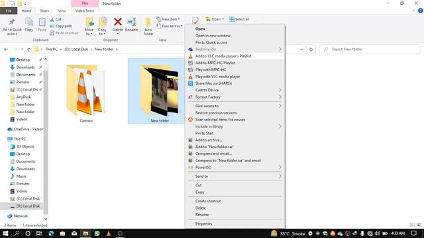Click (D:) Local Disk breadcrumb
Viewport: 424px width, 238px height.
point(76,50)
